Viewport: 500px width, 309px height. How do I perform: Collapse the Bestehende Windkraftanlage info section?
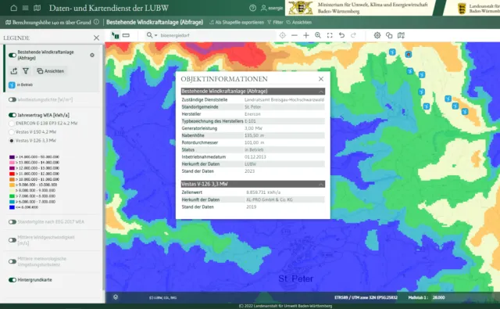coord(321,92)
